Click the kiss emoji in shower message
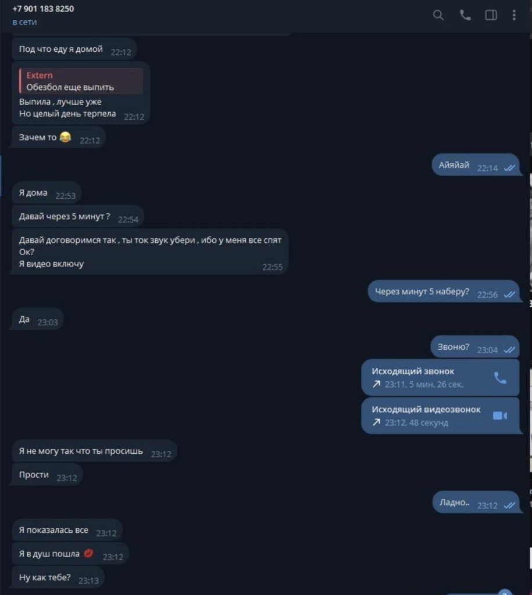 point(88,553)
